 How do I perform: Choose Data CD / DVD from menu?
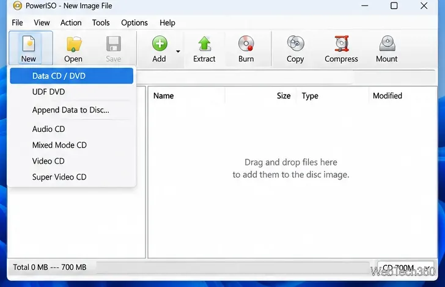pyautogui.click(x=72, y=76)
